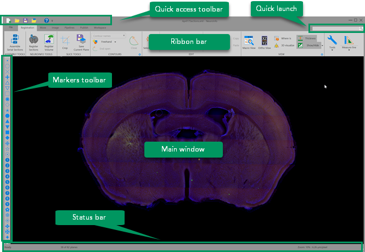Expand the Tools dropdown menu
Screen dimensions: 365x252
point(332,41)
